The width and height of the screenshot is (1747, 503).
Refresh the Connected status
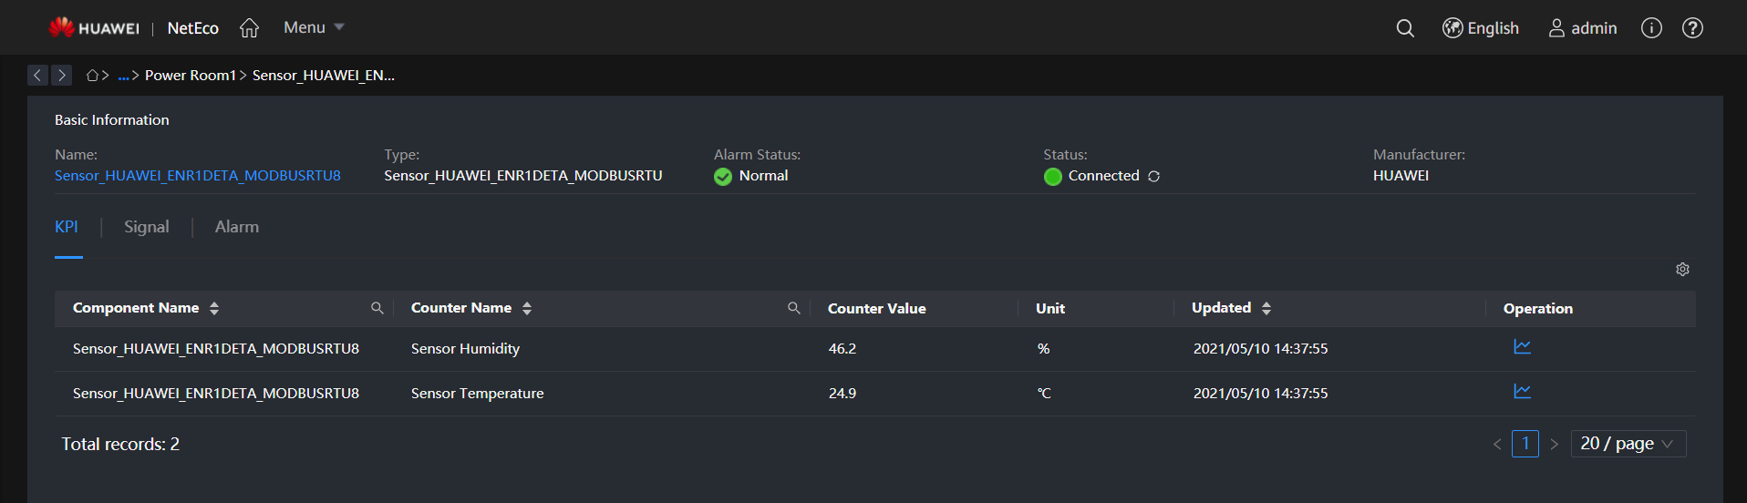[x=1153, y=176]
